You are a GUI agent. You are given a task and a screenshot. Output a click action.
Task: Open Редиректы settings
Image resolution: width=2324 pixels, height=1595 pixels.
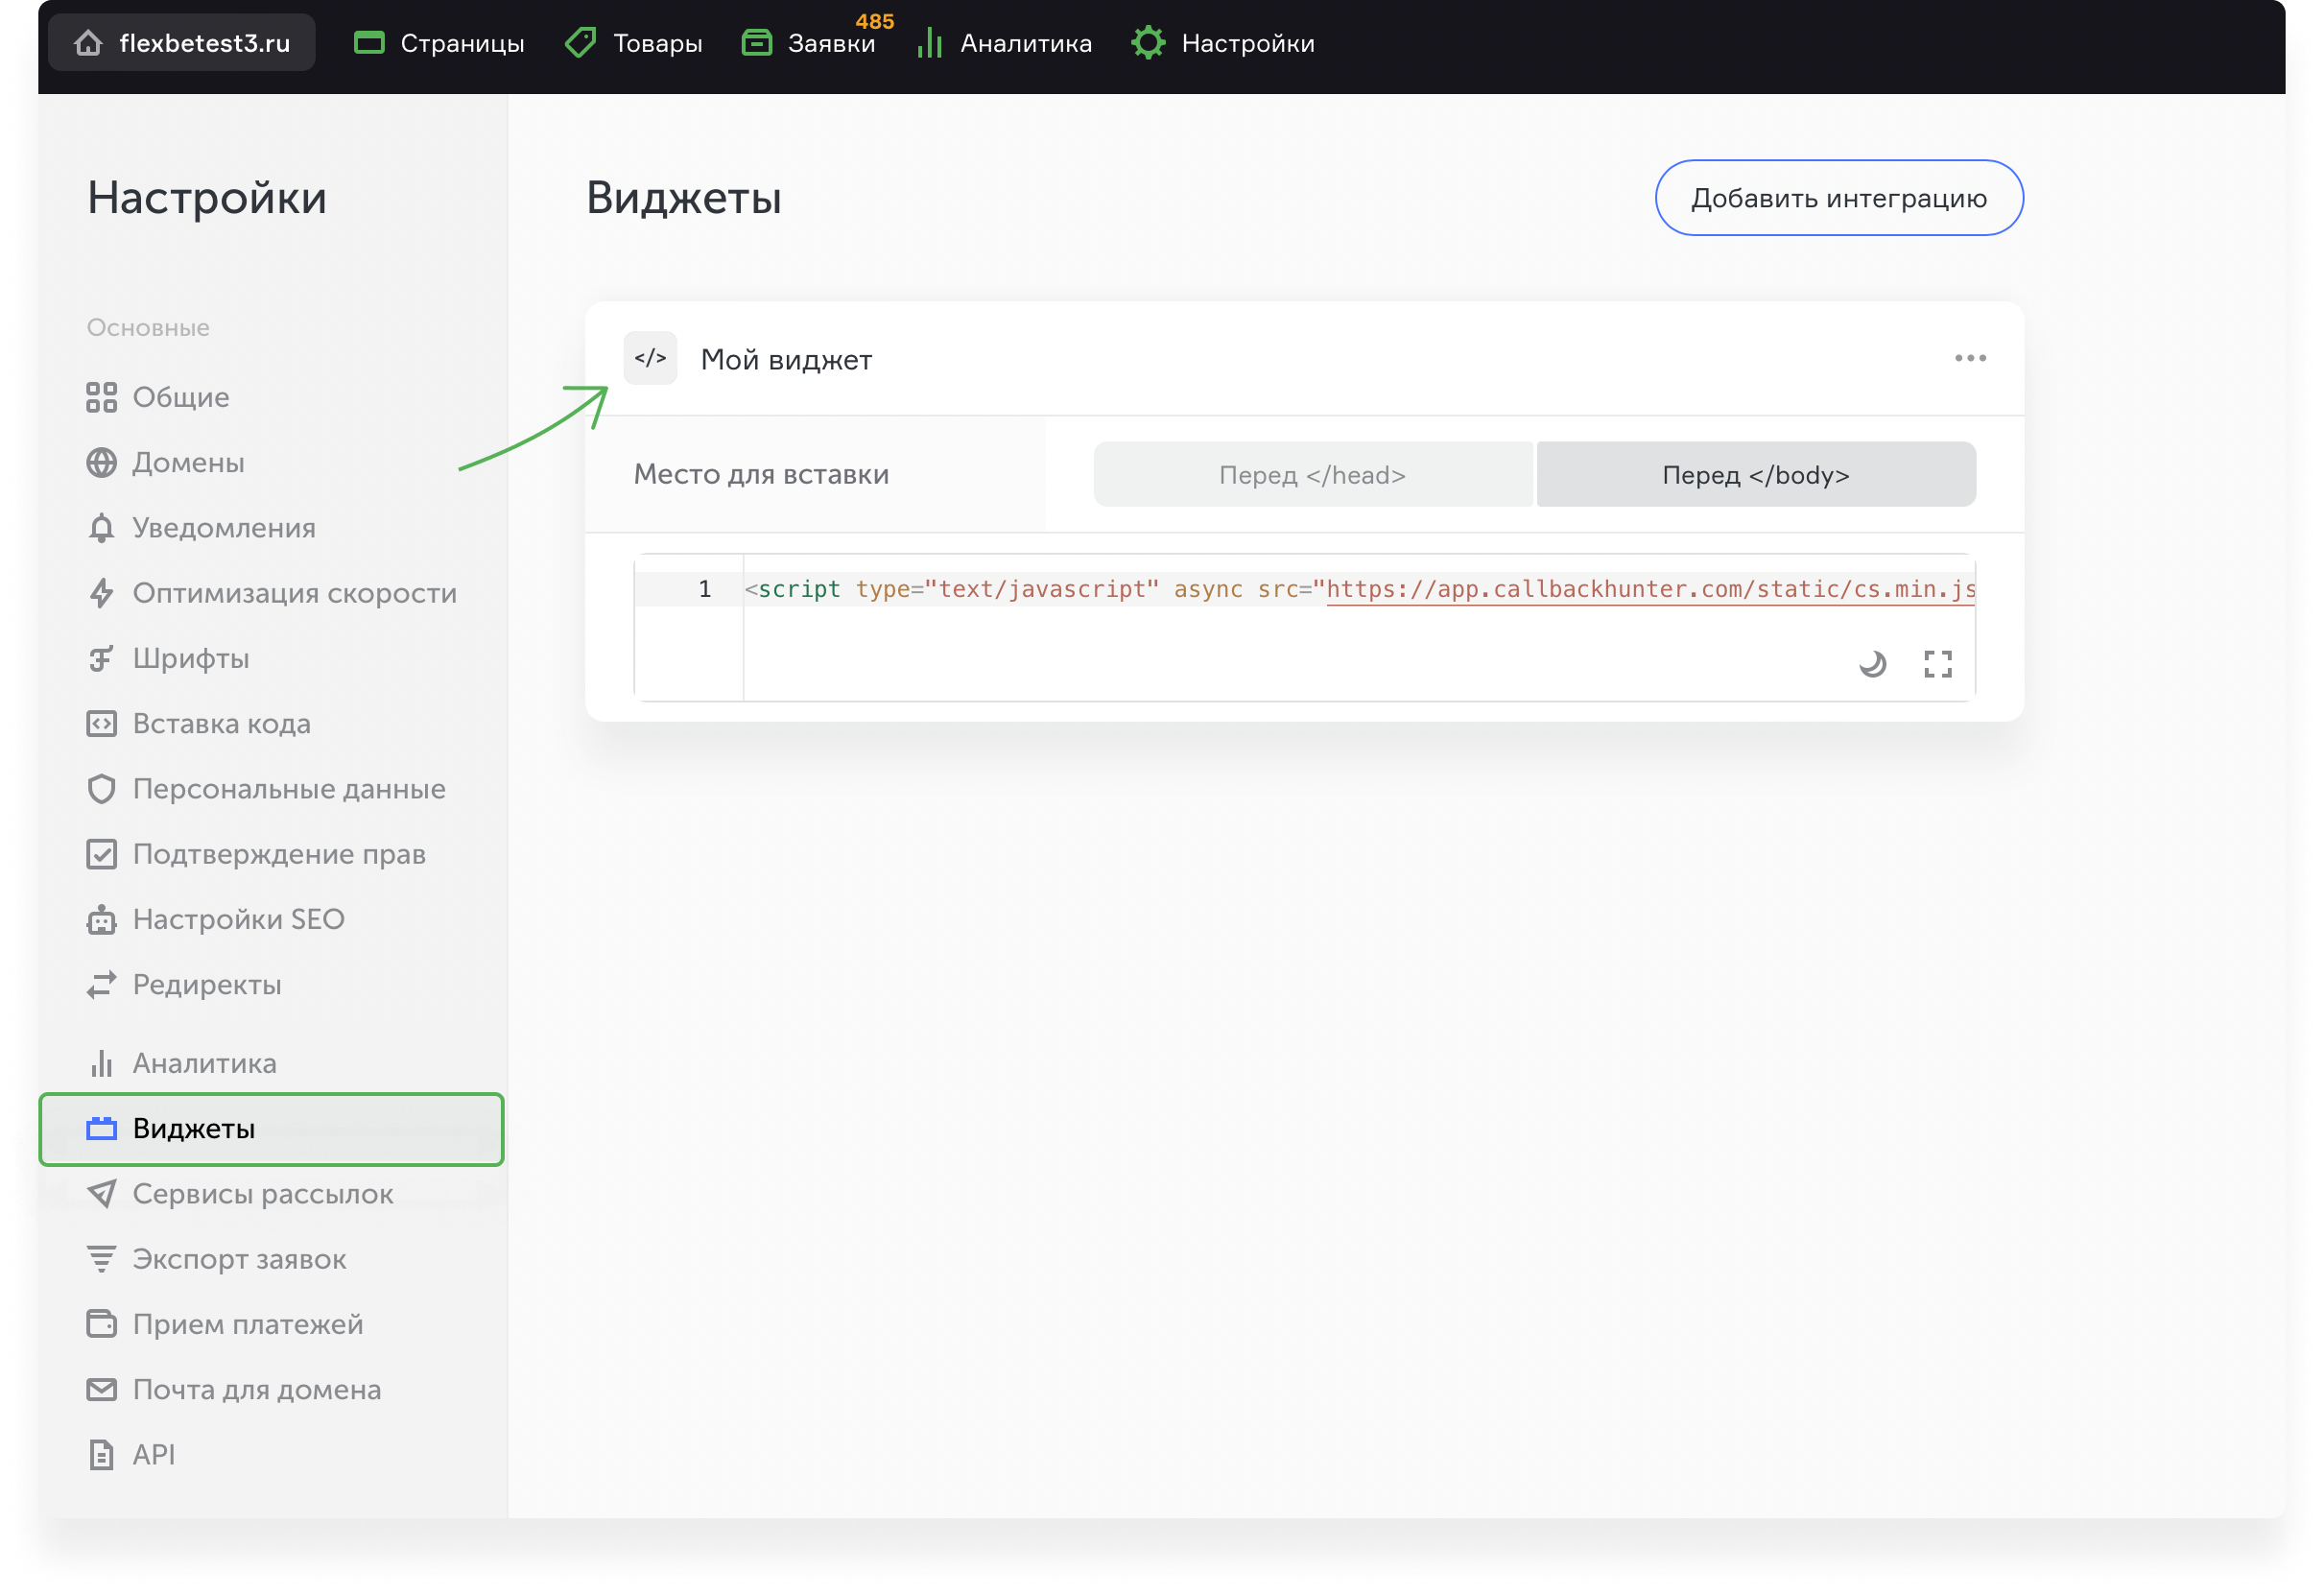pos(184,984)
